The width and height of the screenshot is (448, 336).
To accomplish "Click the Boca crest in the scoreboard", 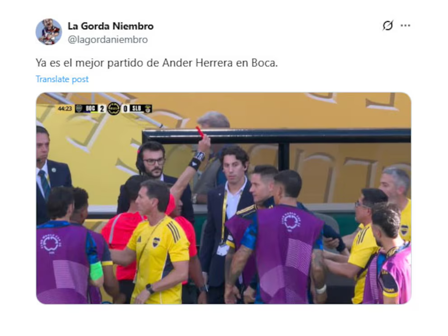I will [x=79, y=108].
